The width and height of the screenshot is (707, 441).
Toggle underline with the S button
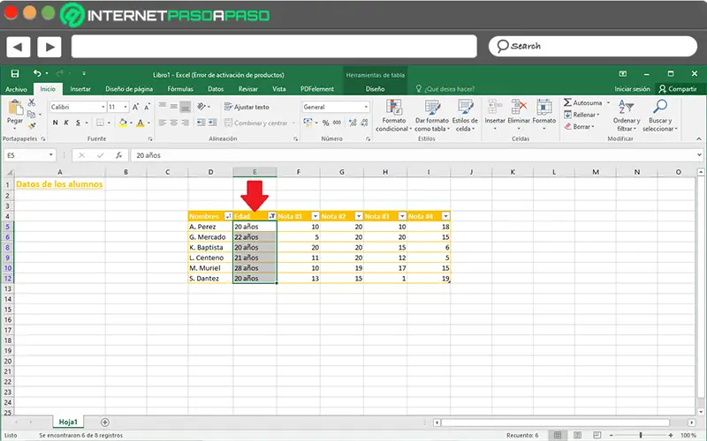(x=78, y=123)
